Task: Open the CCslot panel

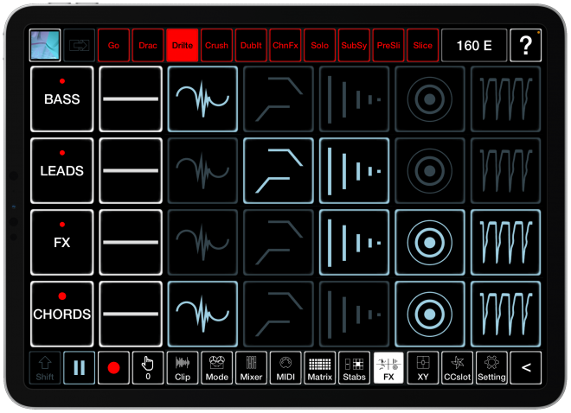Action: point(458,367)
